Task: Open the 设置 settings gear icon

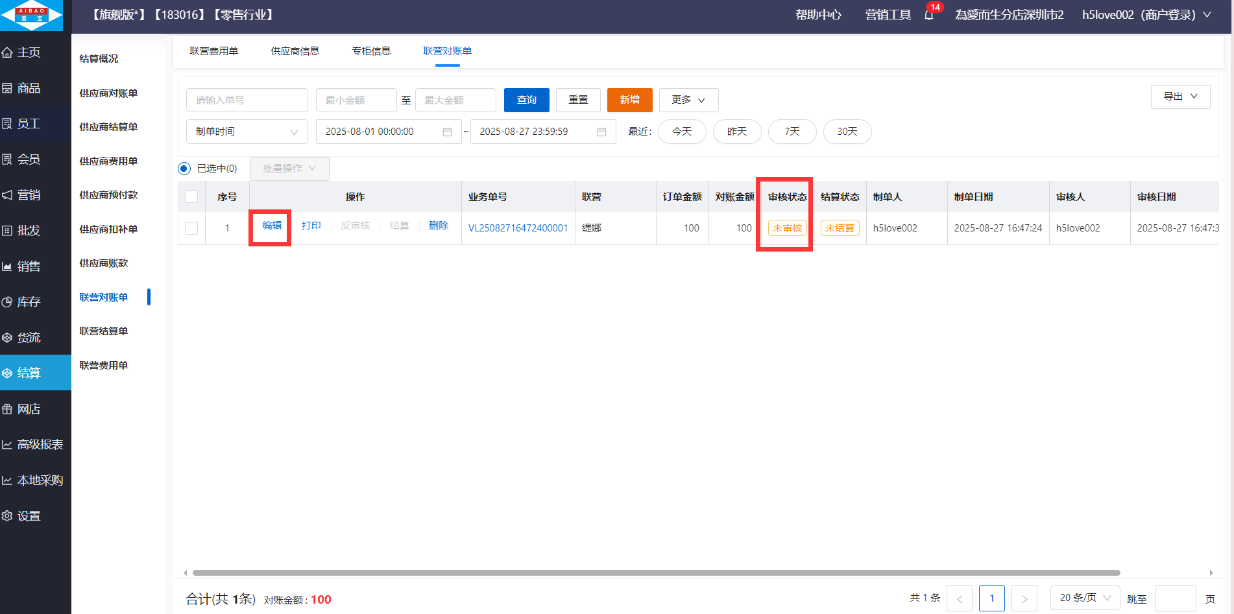Action: (8, 516)
